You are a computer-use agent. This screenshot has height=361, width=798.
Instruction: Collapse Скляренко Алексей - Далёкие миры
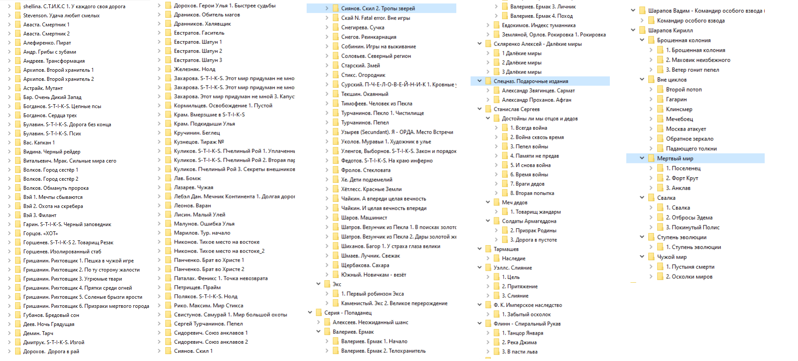[479, 44]
